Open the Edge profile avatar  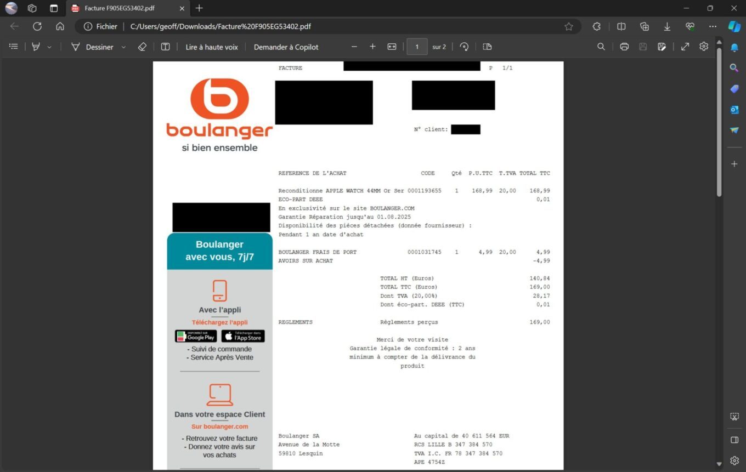tap(11, 8)
